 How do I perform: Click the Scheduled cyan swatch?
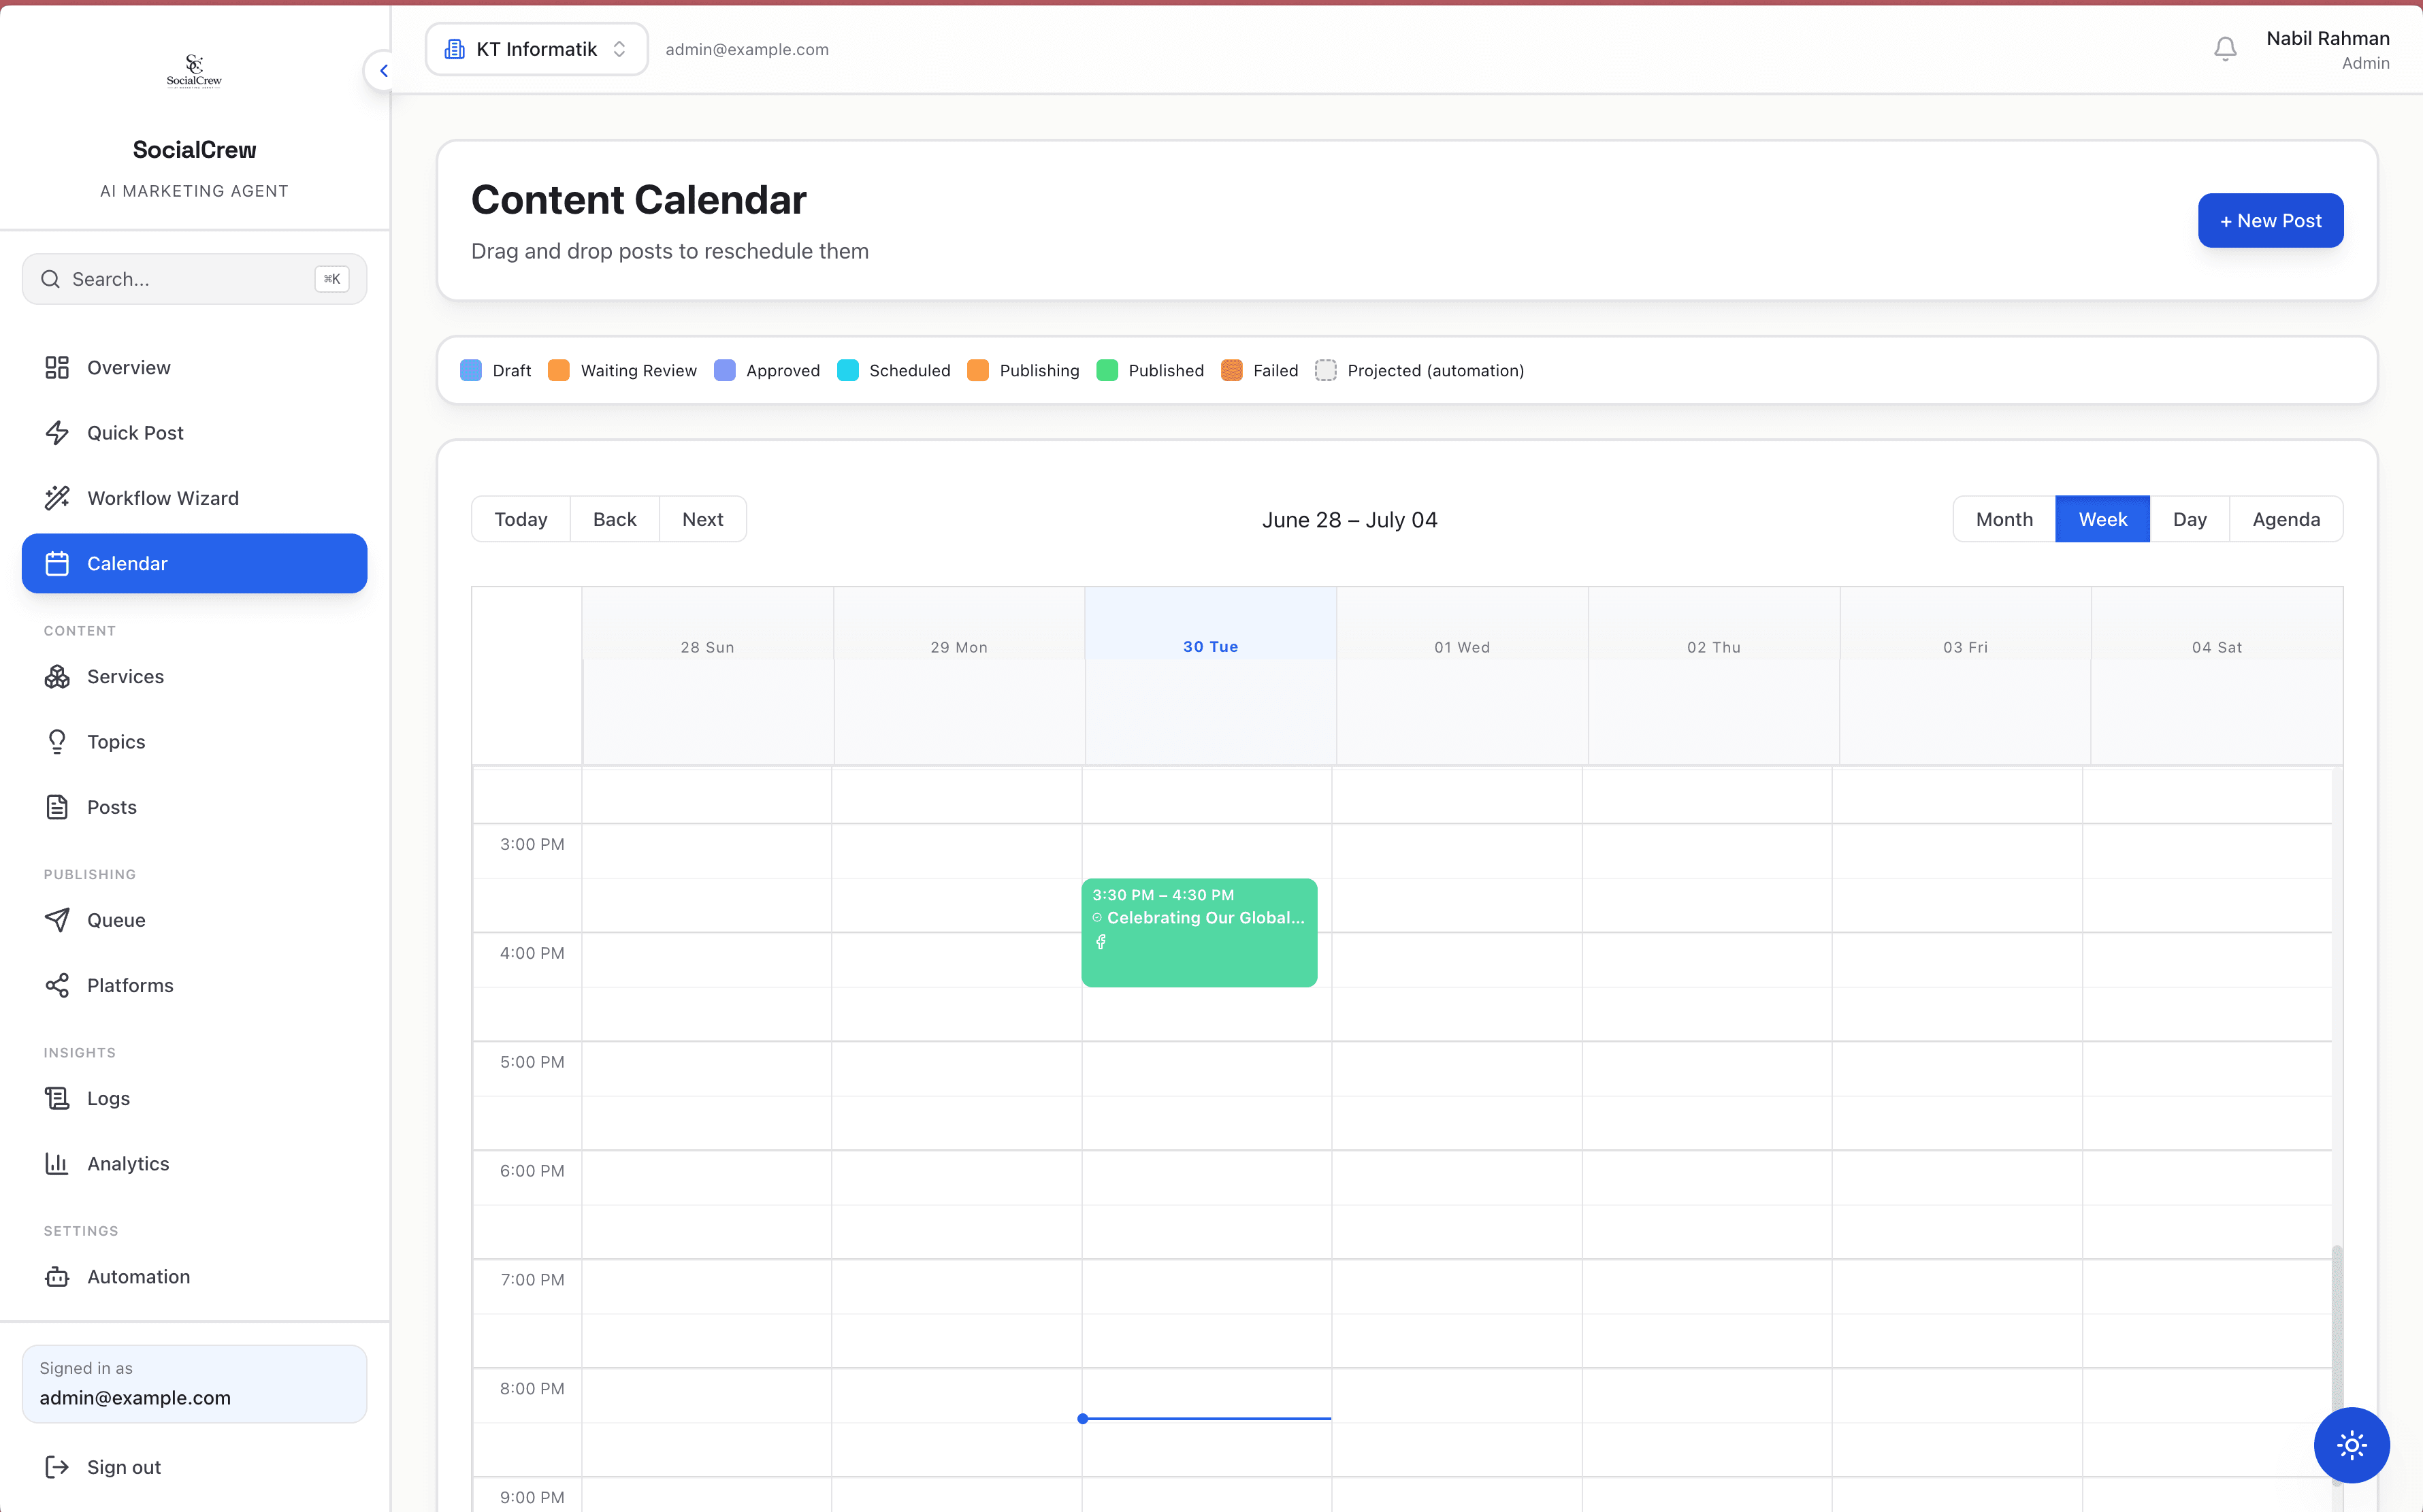pos(848,370)
